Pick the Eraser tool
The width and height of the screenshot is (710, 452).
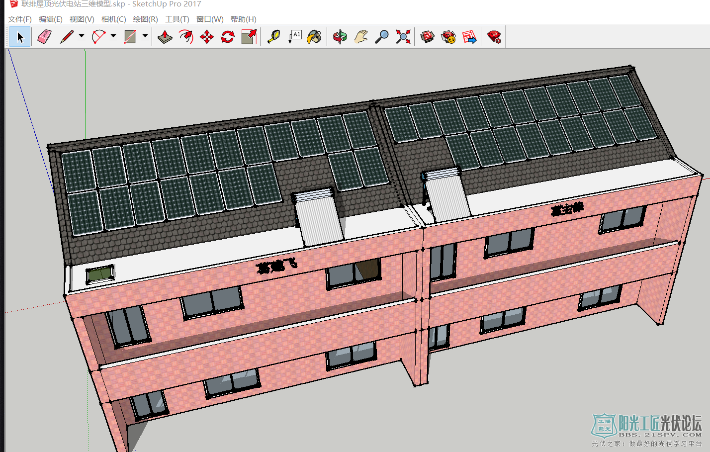44,37
